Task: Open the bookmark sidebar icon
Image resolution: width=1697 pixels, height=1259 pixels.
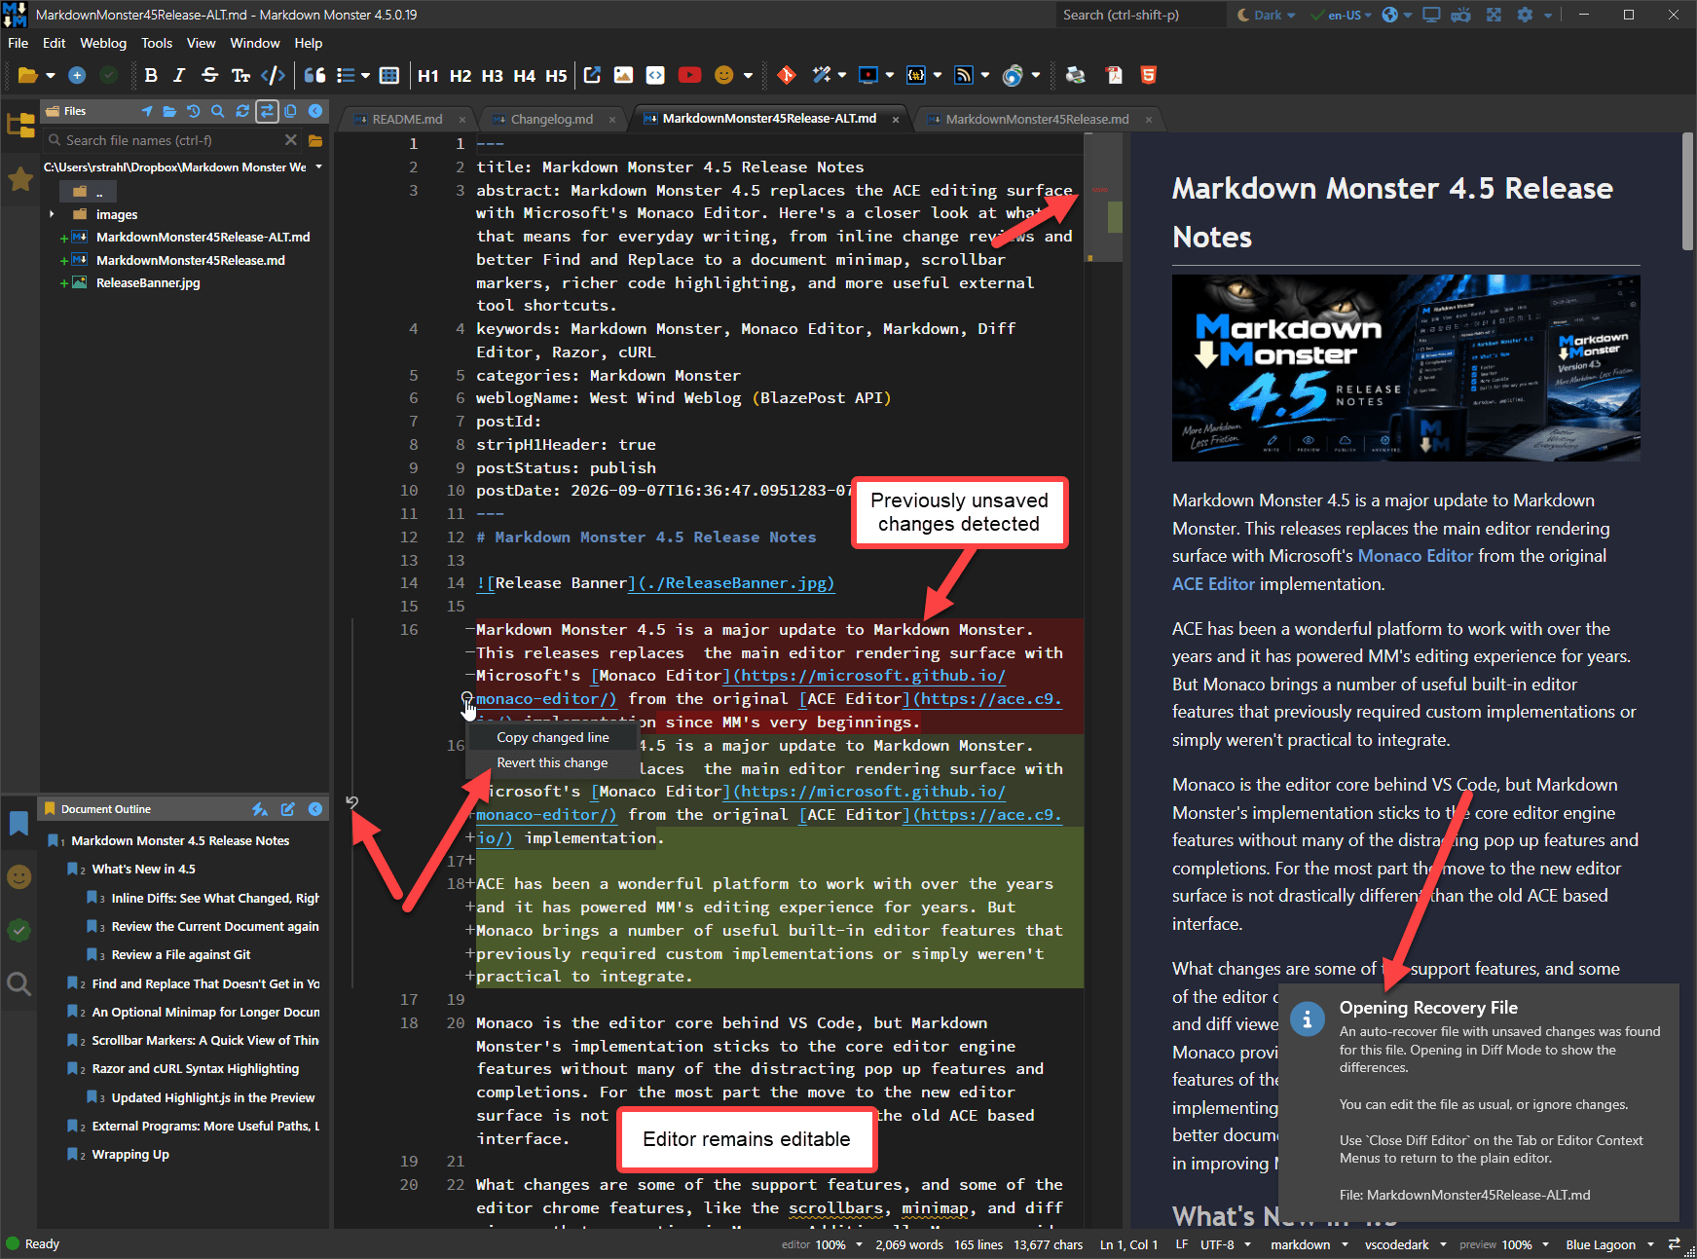Action: [18, 824]
